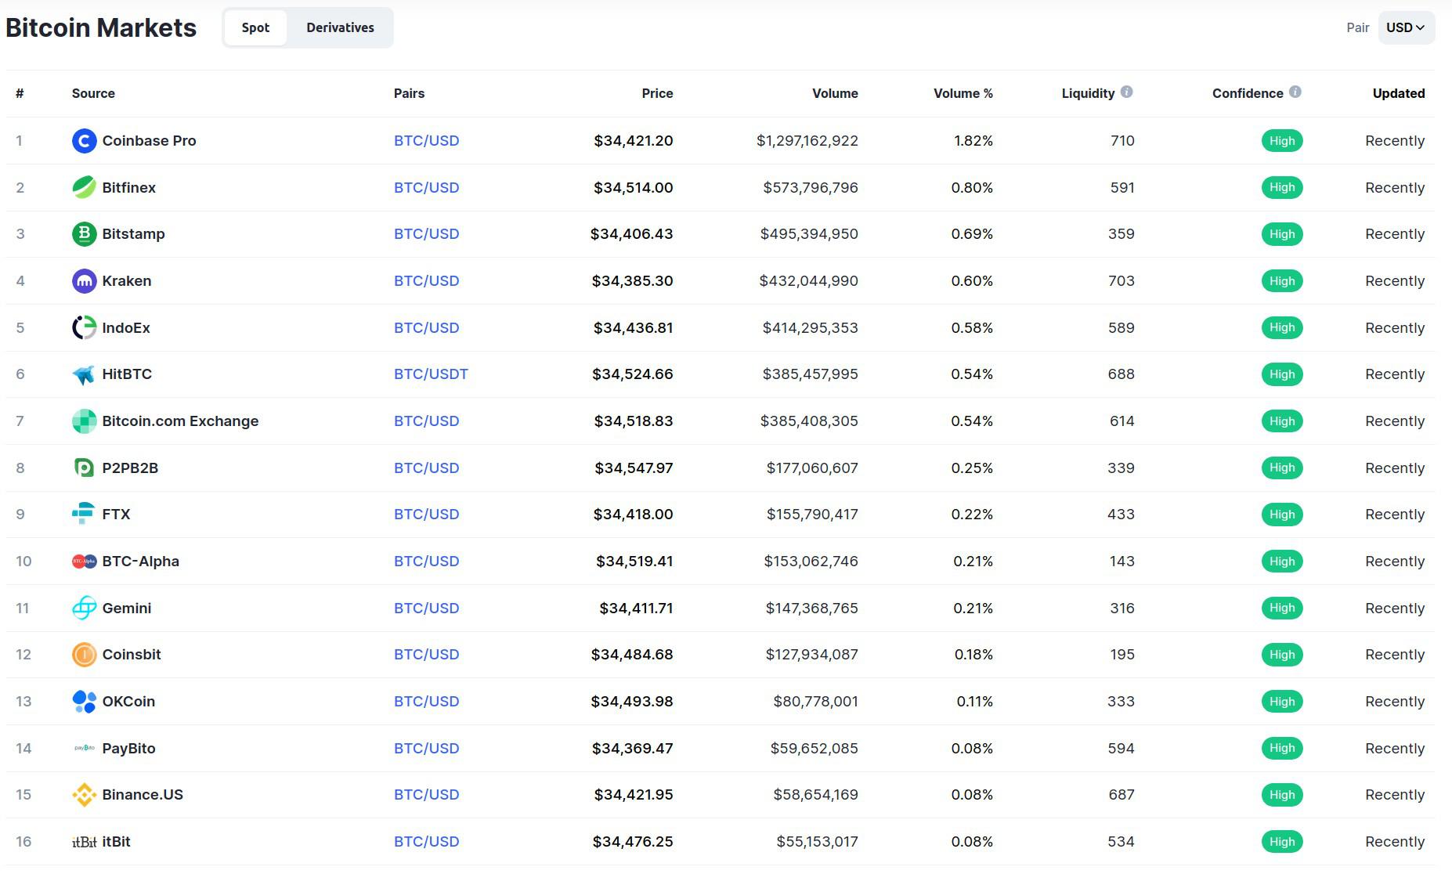Click the Bitstamp logo icon

point(84,233)
